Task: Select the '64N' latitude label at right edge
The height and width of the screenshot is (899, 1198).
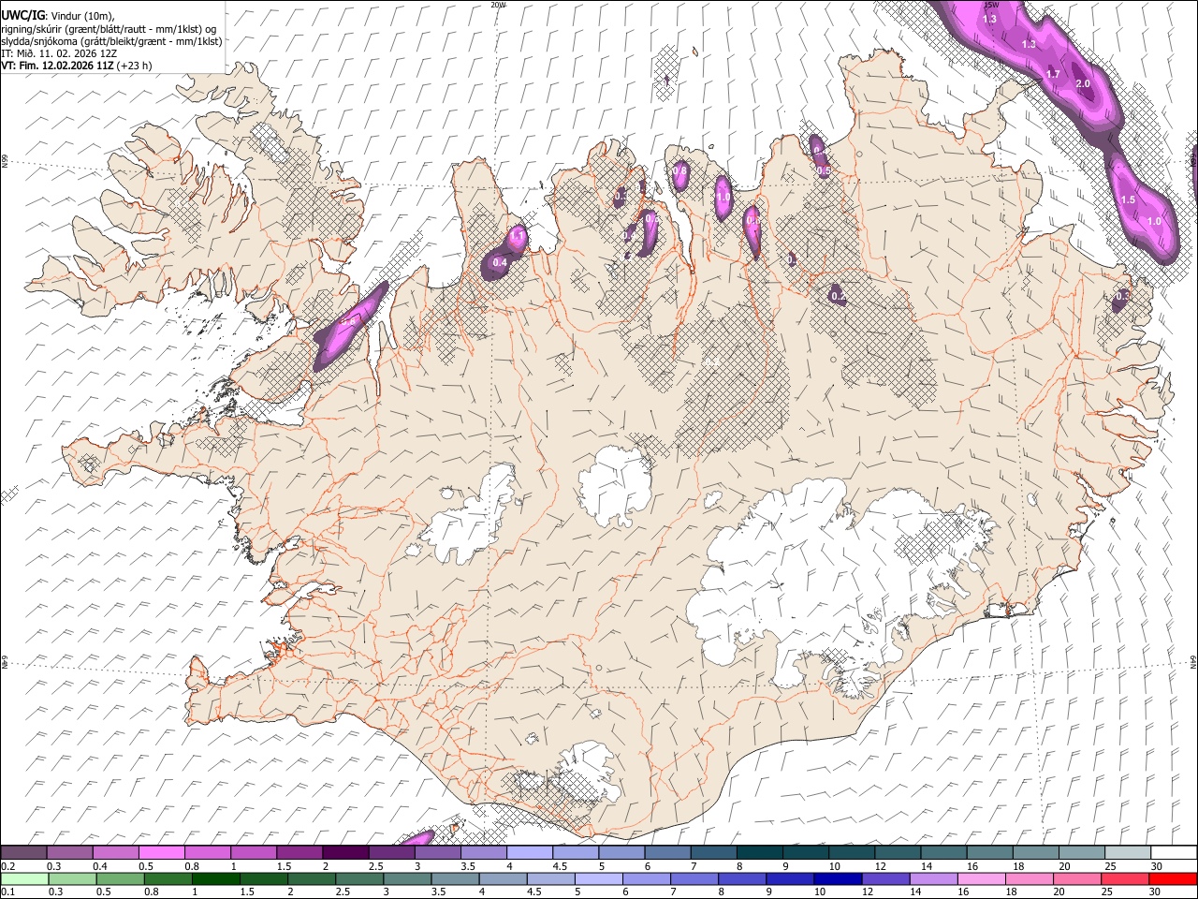Action: pyautogui.click(x=1193, y=661)
